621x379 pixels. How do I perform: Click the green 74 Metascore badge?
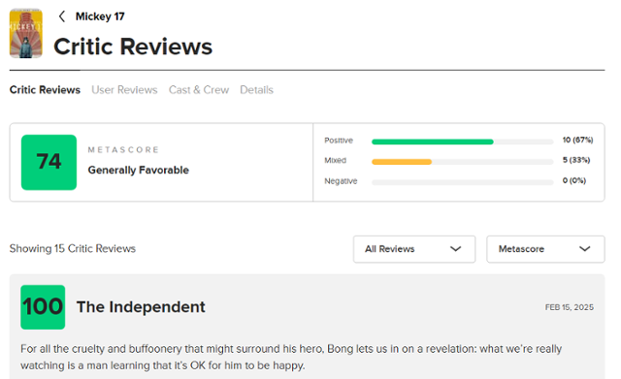tap(49, 162)
